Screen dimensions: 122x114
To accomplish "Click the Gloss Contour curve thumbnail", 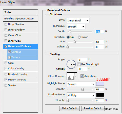I will tap(71, 76).
